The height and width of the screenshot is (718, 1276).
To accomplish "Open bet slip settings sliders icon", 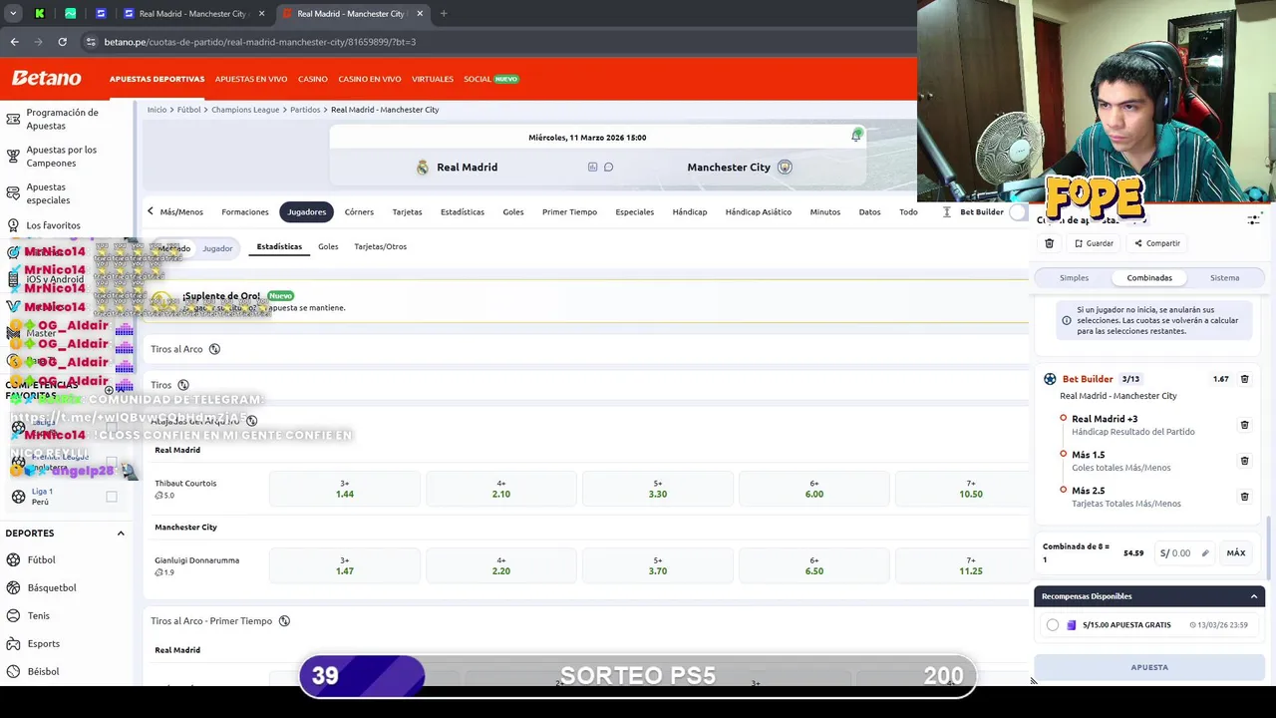I will tap(1253, 219).
